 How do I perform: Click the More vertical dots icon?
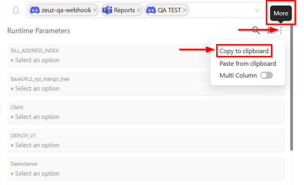pos(281,31)
